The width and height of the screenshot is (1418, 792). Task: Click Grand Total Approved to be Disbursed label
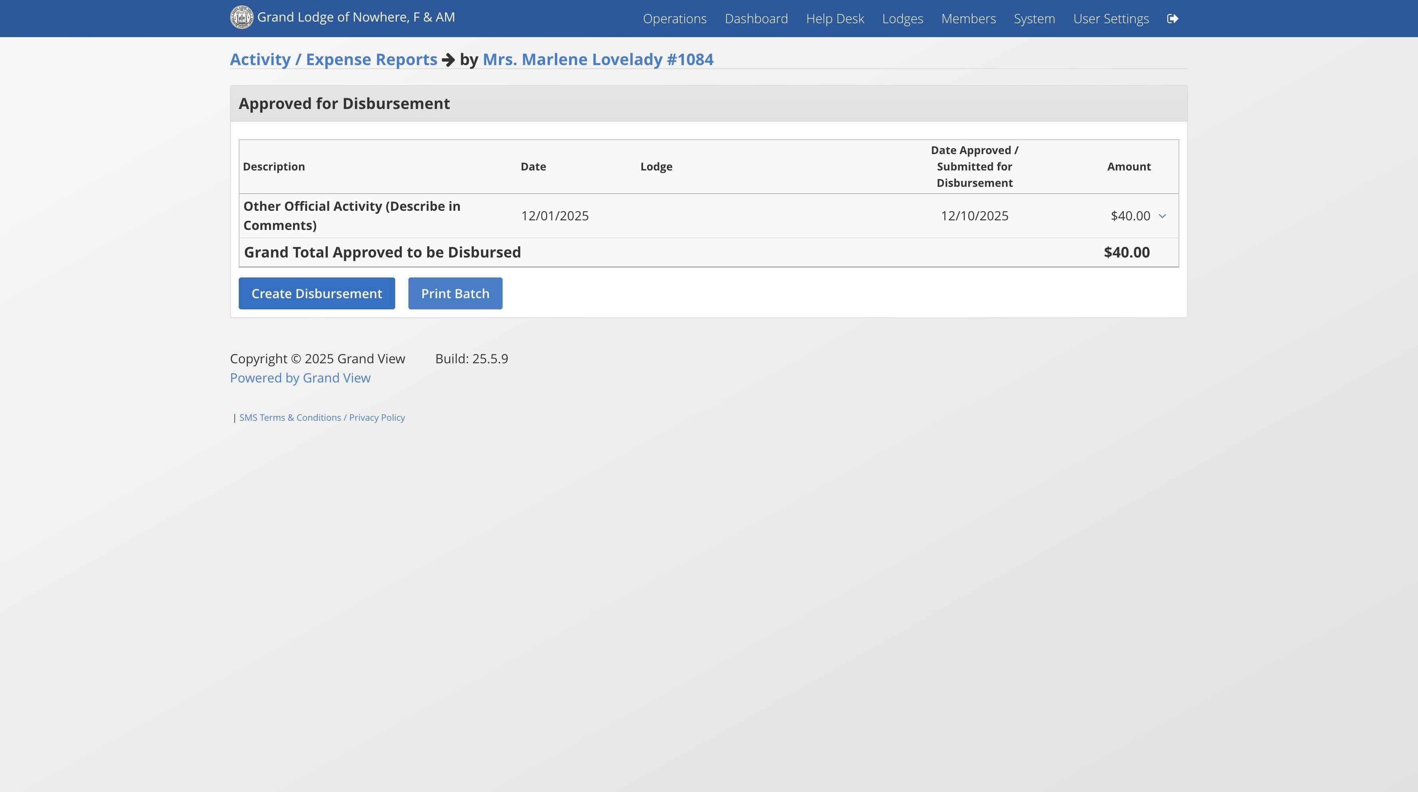coord(382,253)
